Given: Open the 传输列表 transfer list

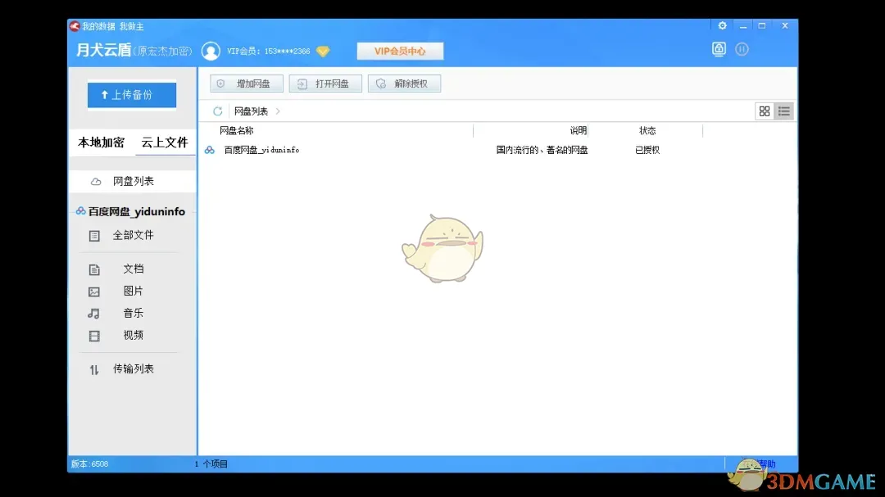Looking at the screenshot, I should coord(134,368).
